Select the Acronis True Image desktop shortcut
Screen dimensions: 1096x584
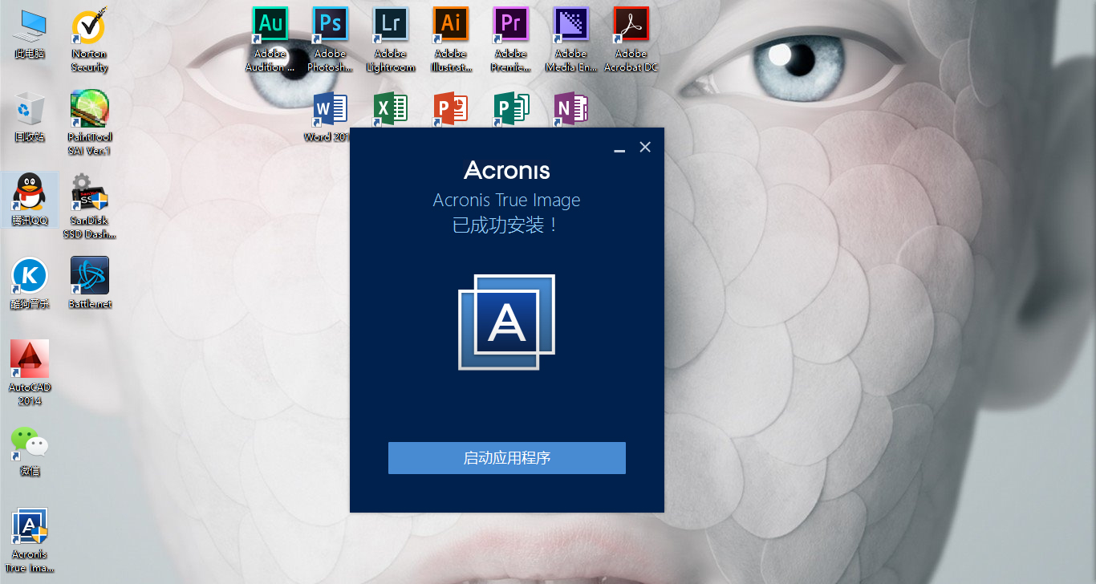coord(30,540)
